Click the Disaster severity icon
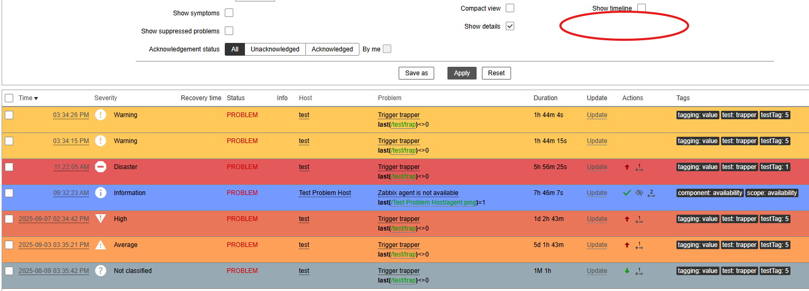Image resolution: width=809 pixels, height=291 pixels. click(100, 167)
